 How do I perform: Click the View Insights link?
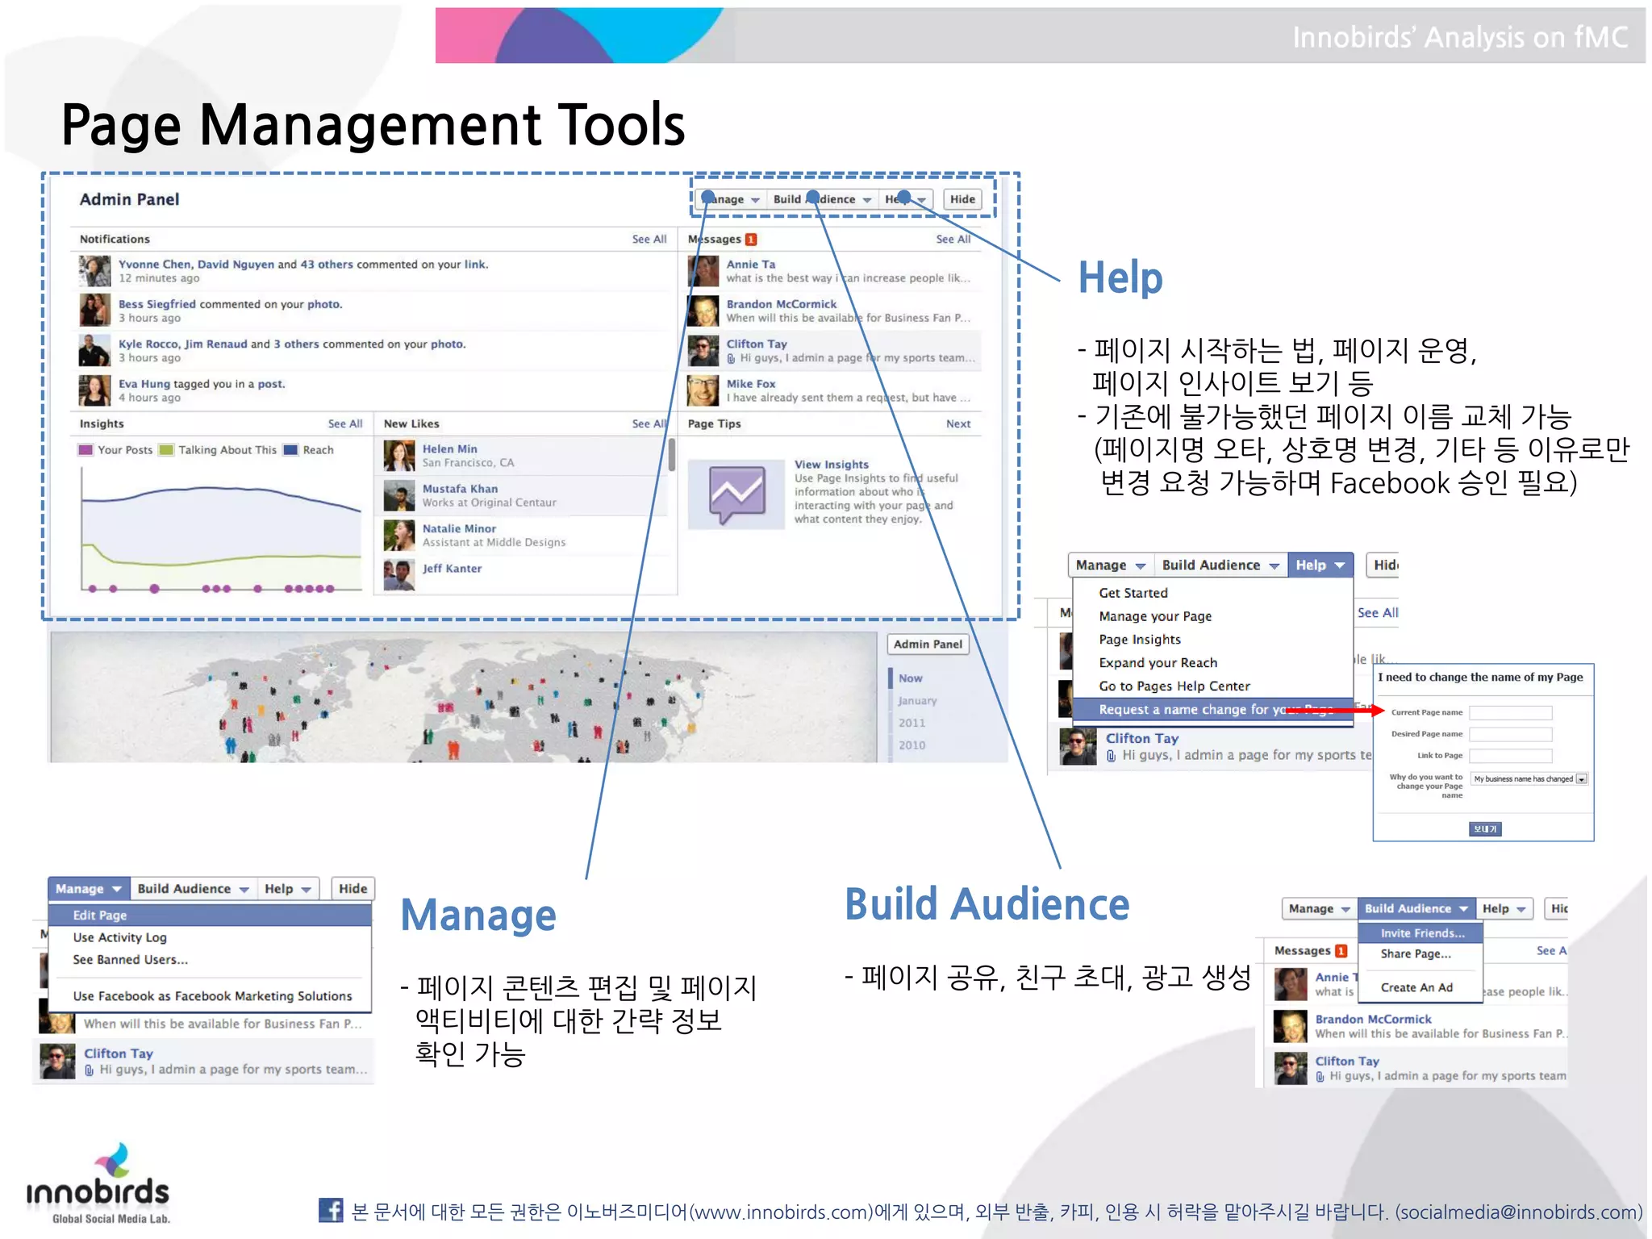(832, 465)
